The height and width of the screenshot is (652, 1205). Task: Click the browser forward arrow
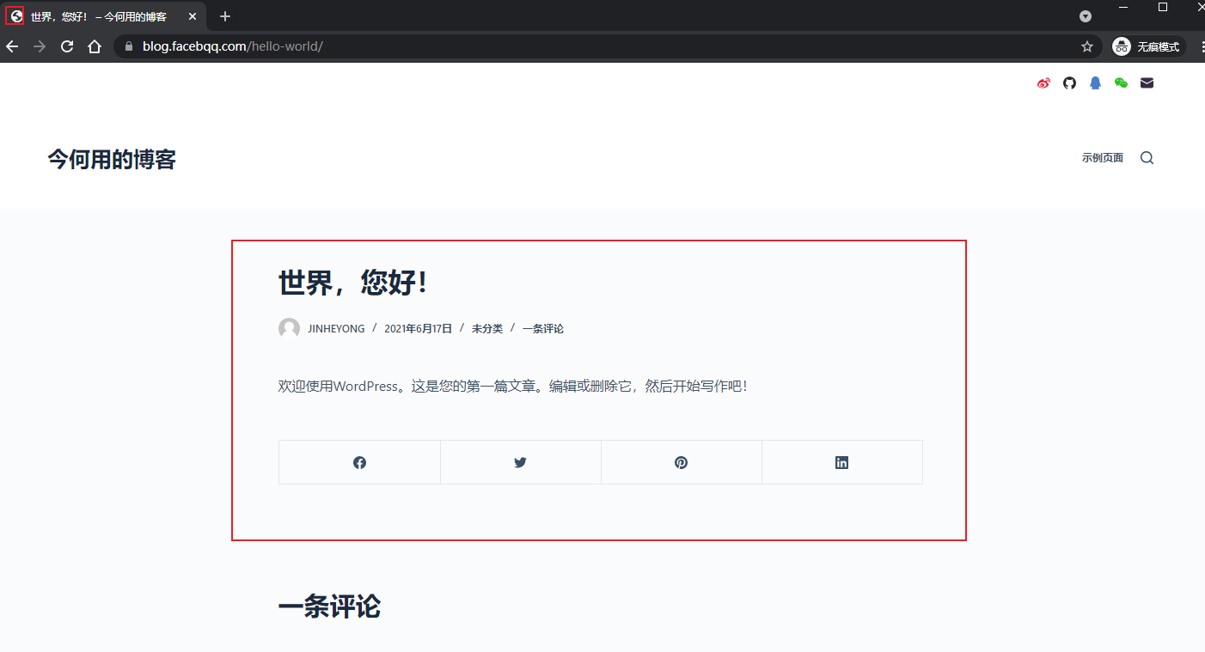40,46
